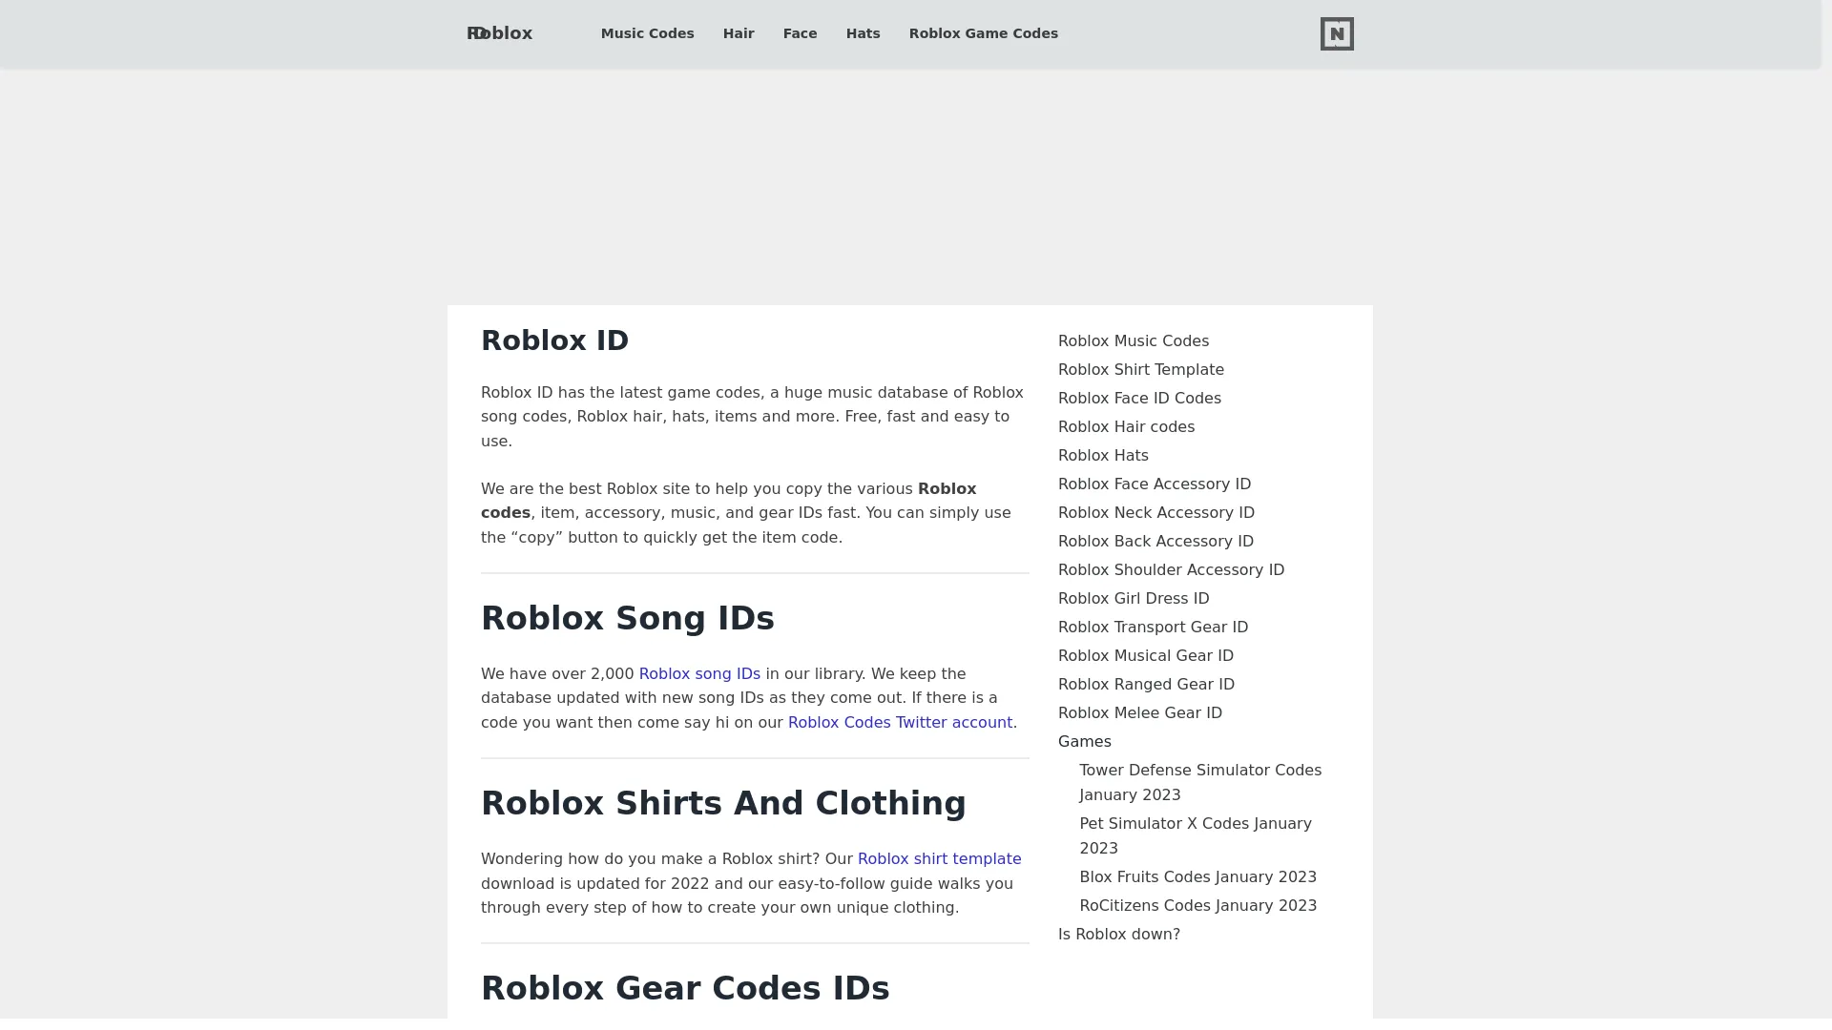Open the Roblox ID site logo
The image size is (1832, 1030).
pyautogui.click(x=499, y=33)
